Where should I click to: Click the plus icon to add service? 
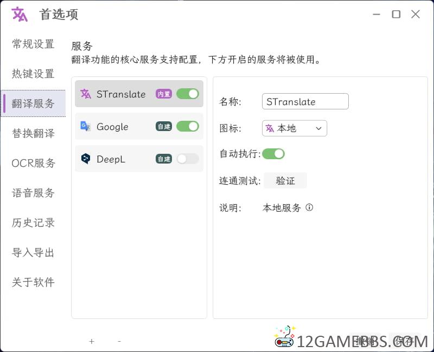(92, 341)
